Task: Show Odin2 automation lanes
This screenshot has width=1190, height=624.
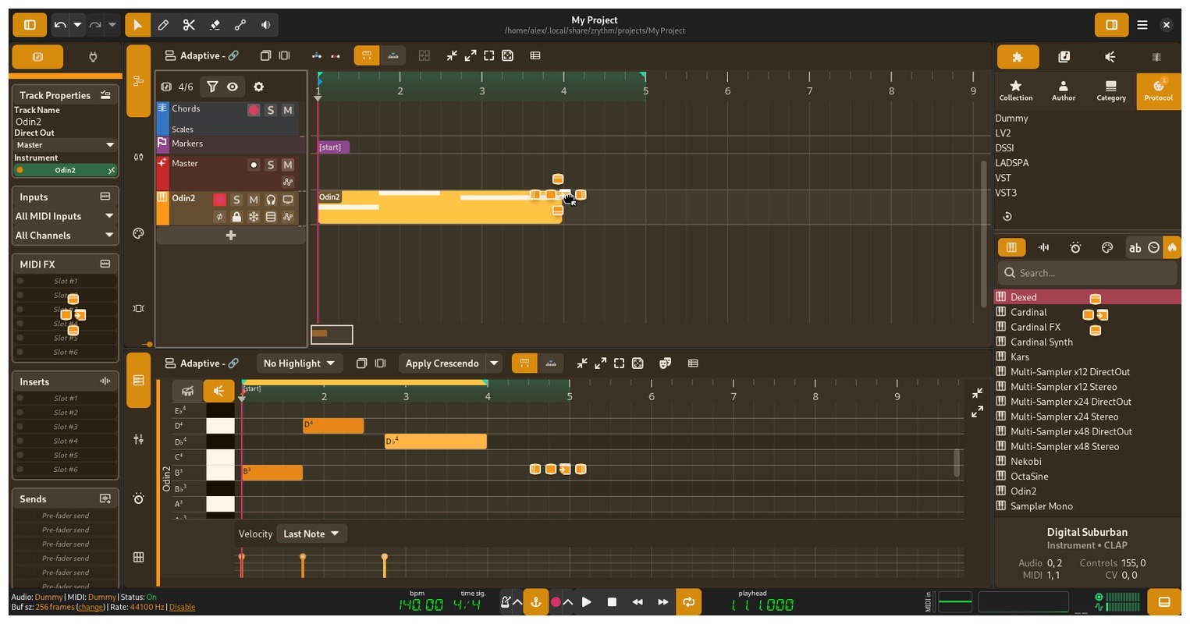Action: (x=288, y=217)
